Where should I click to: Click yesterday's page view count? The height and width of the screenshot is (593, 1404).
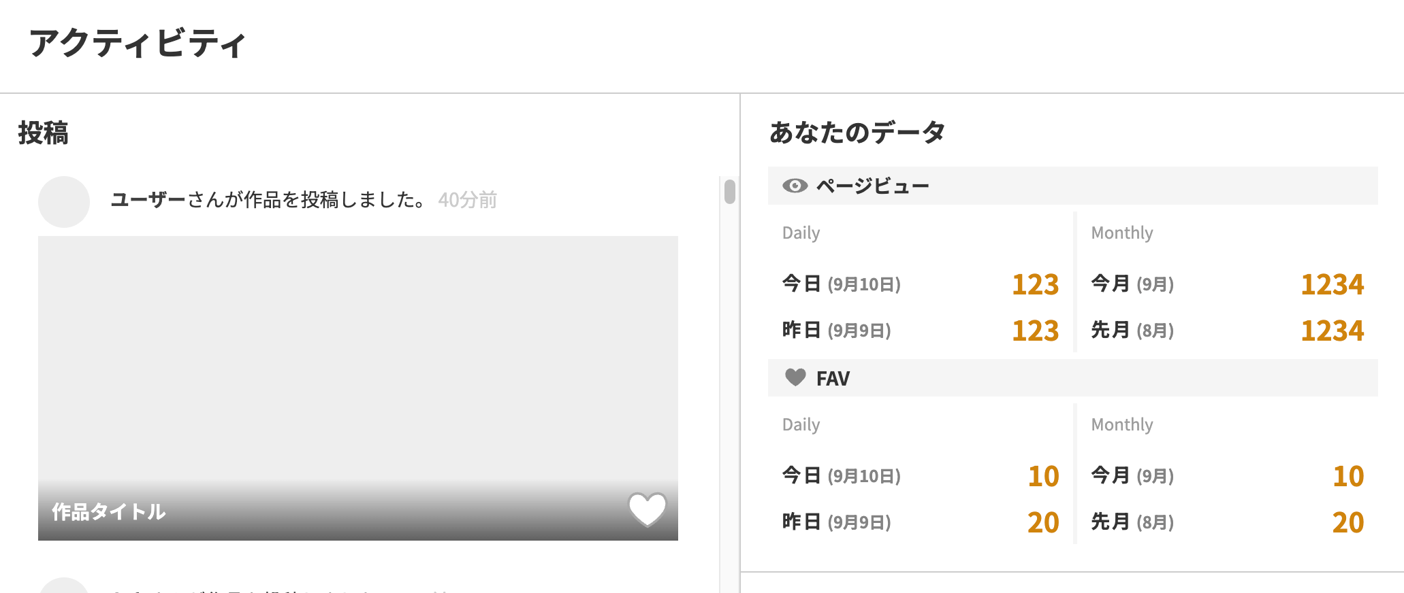coord(1035,331)
